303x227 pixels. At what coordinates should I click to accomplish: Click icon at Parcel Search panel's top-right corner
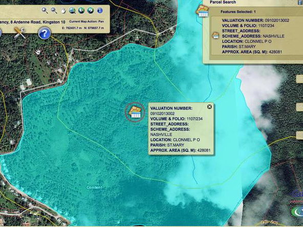pyautogui.click(x=300, y=2)
